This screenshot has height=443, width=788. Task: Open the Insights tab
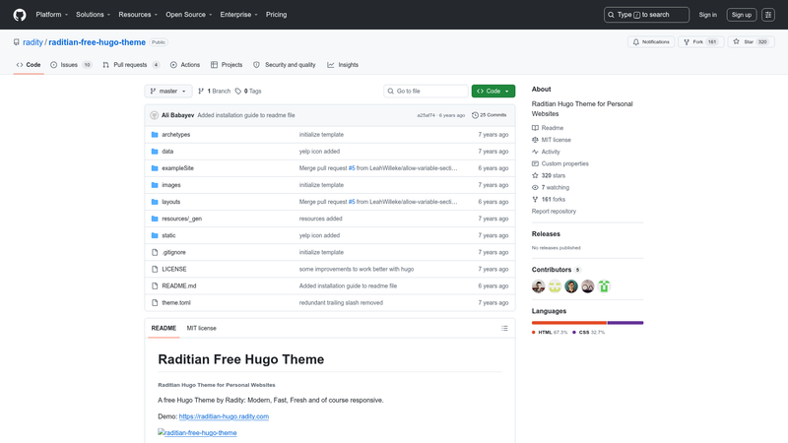[x=343, y=65]
